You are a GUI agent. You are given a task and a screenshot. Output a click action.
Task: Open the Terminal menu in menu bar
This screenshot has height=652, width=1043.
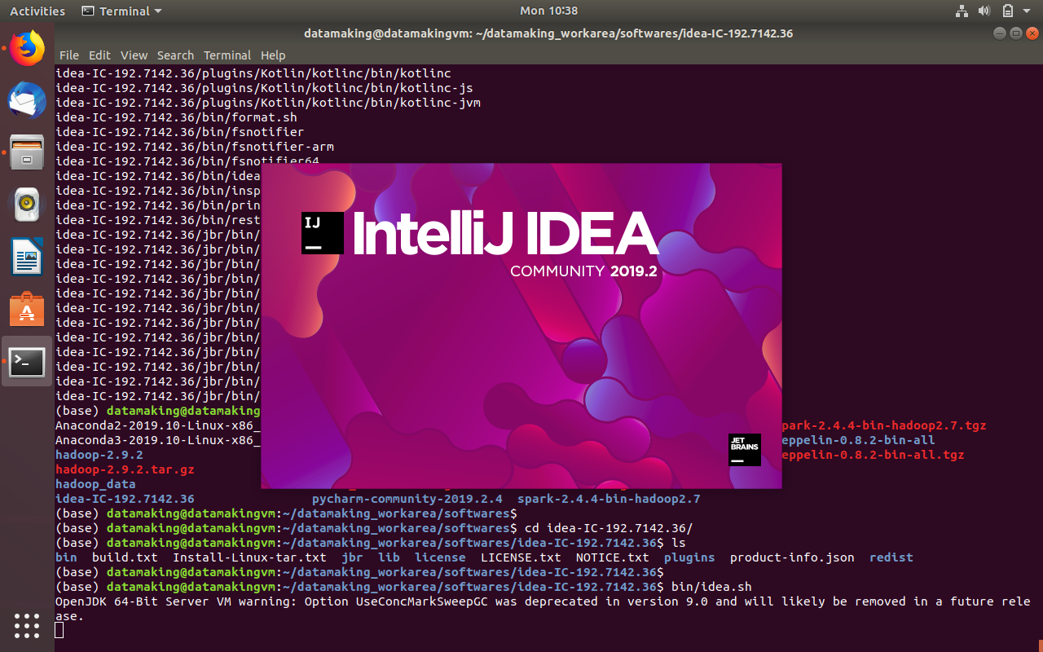[227, 55]
